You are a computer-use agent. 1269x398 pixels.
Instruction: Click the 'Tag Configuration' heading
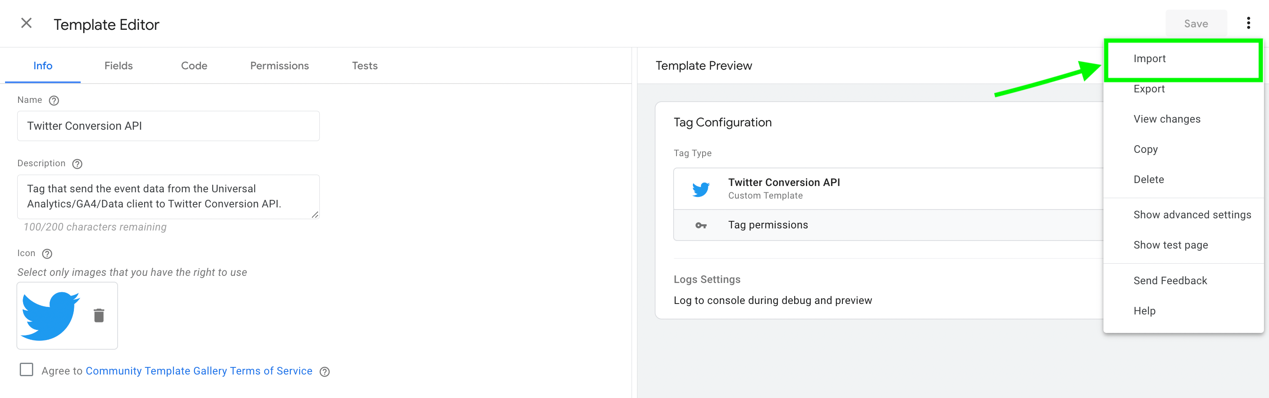(x=722, y=123)
